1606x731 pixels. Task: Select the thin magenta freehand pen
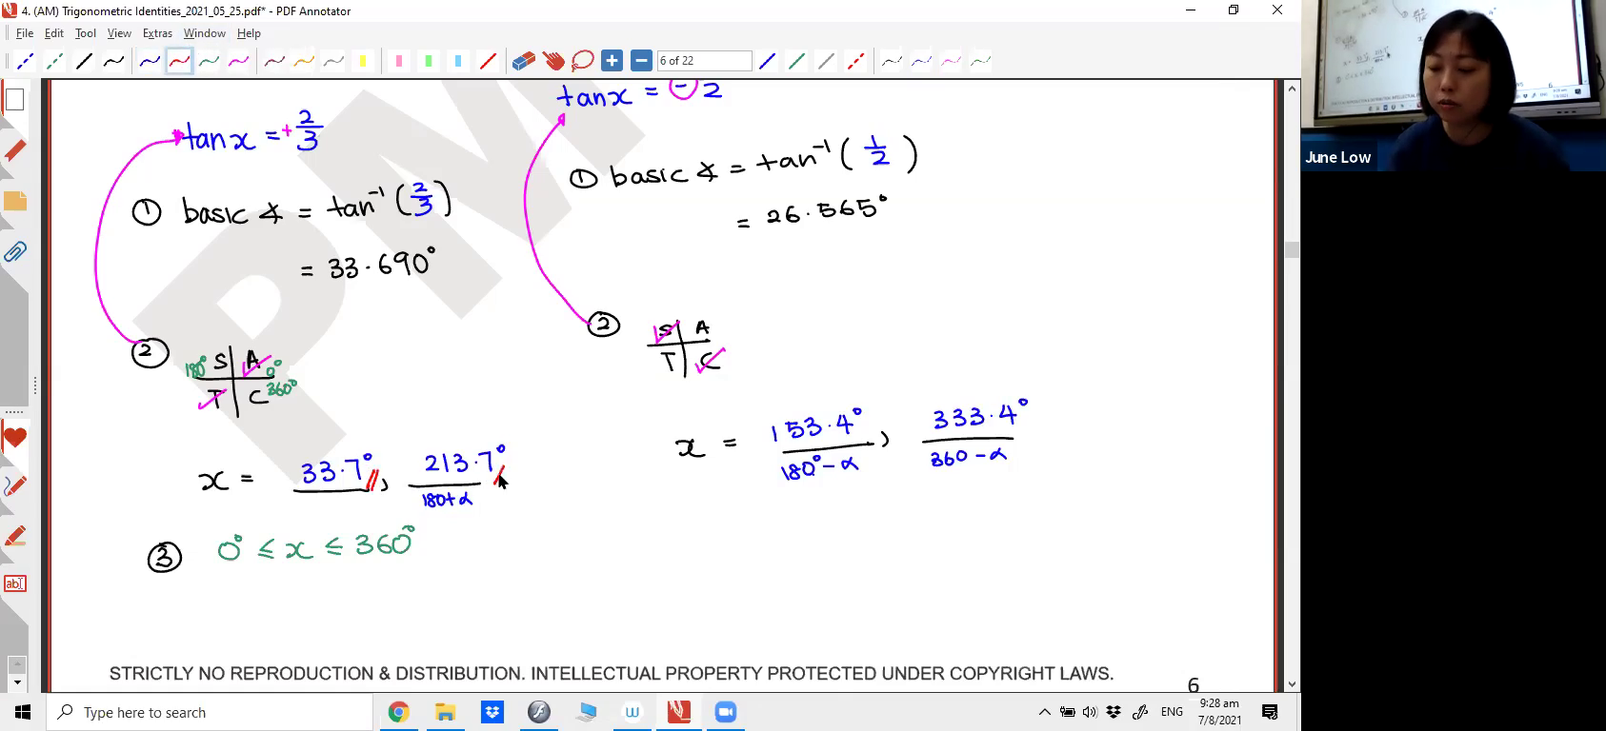point(951,61)
